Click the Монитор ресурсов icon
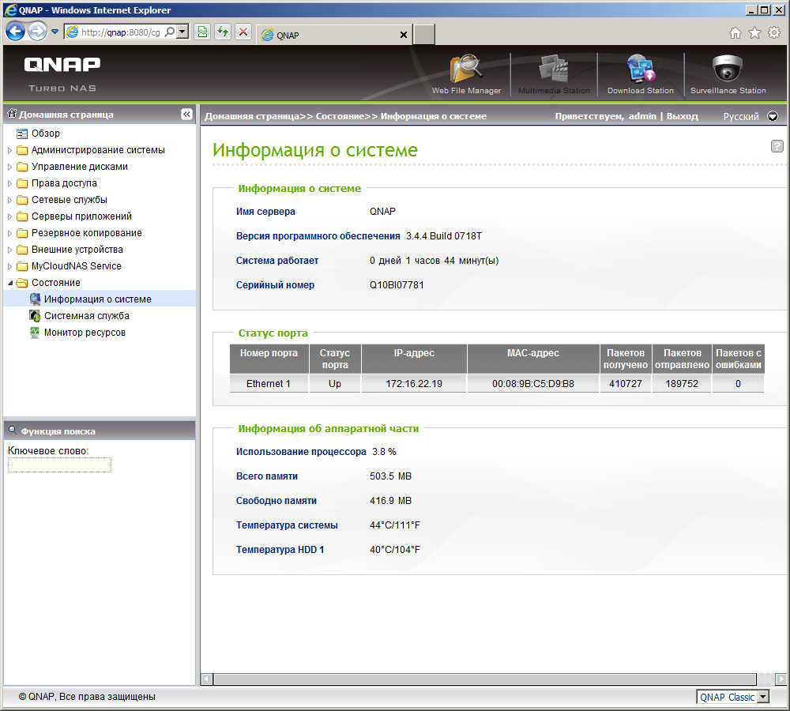The image size is (790, 711). tap(35, 333)
